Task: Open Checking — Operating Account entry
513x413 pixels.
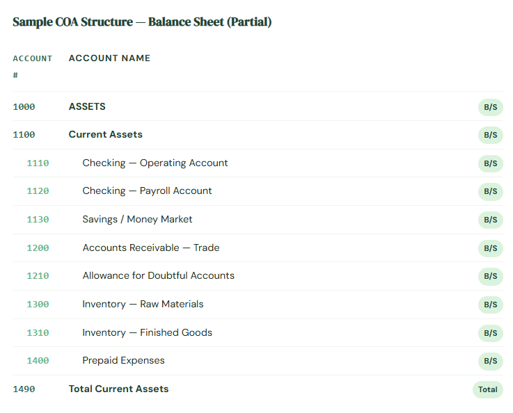Action: click(x=155, y=163)
